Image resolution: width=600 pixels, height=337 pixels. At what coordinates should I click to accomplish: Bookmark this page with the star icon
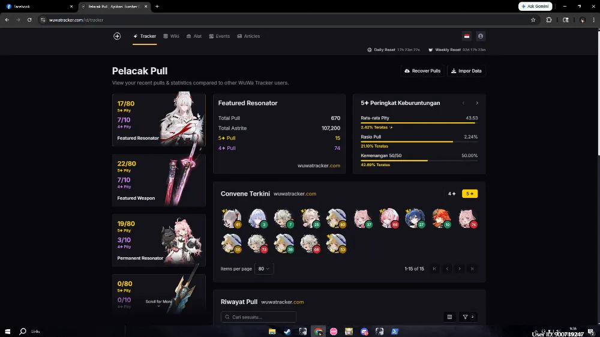click(x=533, y=20)
